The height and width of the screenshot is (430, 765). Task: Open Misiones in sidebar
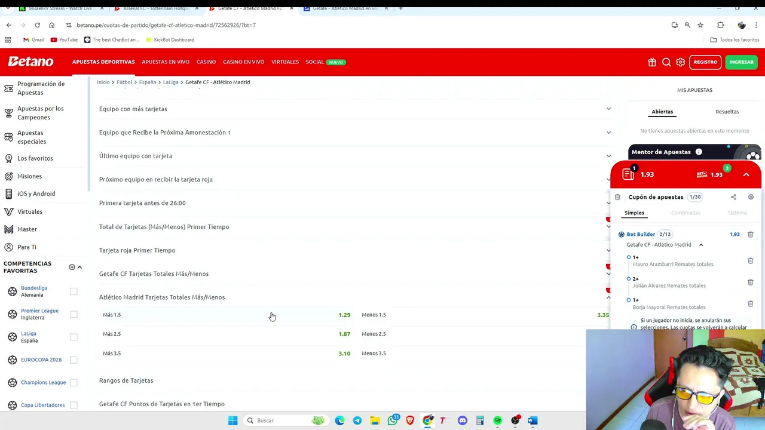(x=29, y=176)
